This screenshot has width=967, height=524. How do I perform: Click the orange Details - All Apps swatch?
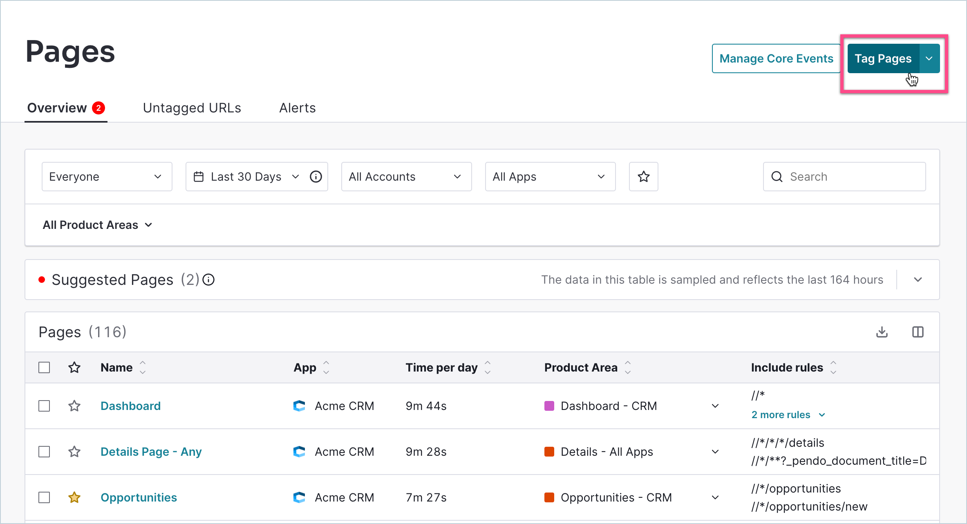coord(549,452)
